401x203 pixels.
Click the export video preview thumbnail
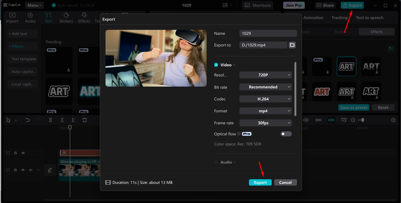point(156,58)
